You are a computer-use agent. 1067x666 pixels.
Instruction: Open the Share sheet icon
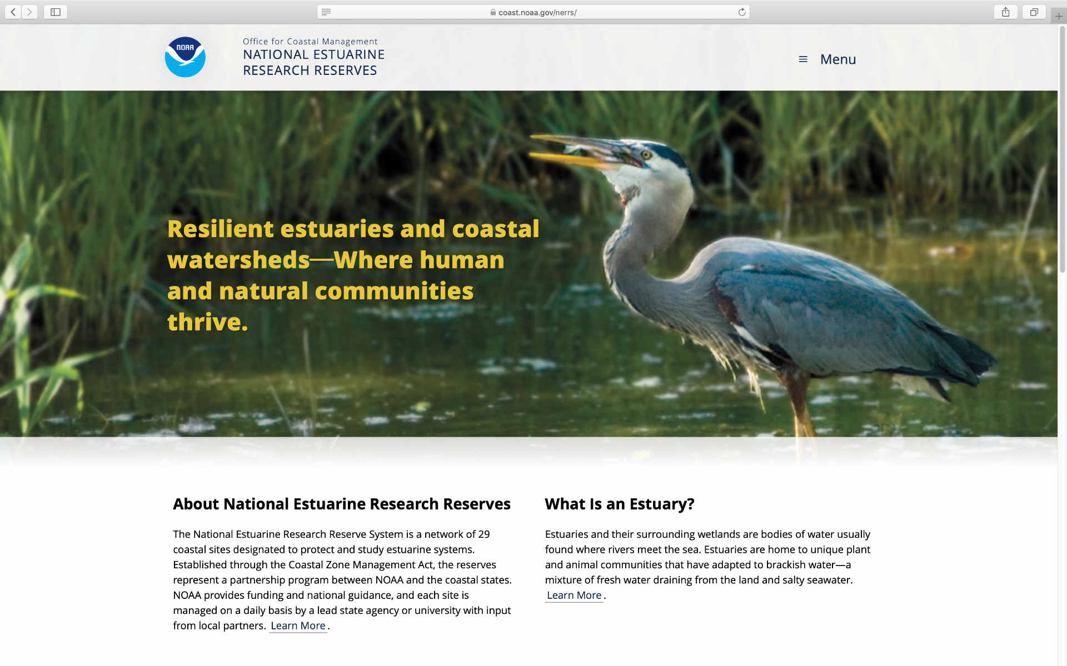pos(1005,12)
